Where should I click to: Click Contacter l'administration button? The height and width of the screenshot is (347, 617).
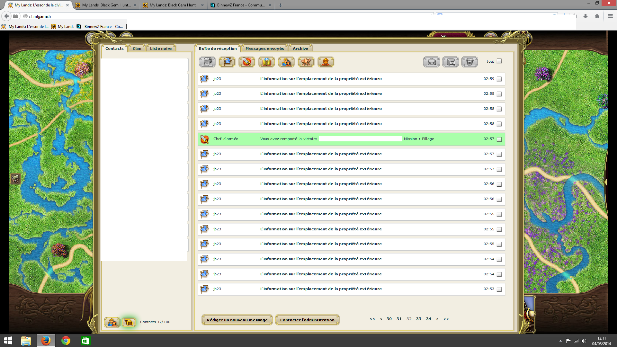(307, 320)
